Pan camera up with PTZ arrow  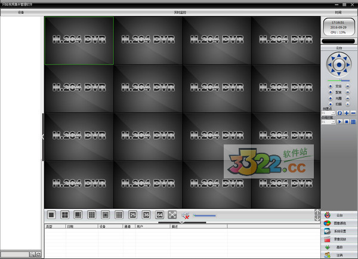[339, 55]
